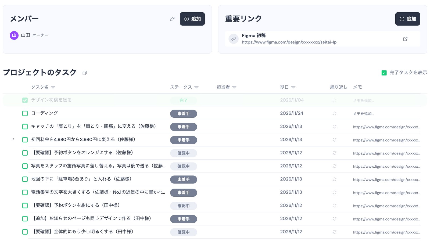Toggle repeat icon for 予約ボタンをオレンジにする task

(334, 153)
